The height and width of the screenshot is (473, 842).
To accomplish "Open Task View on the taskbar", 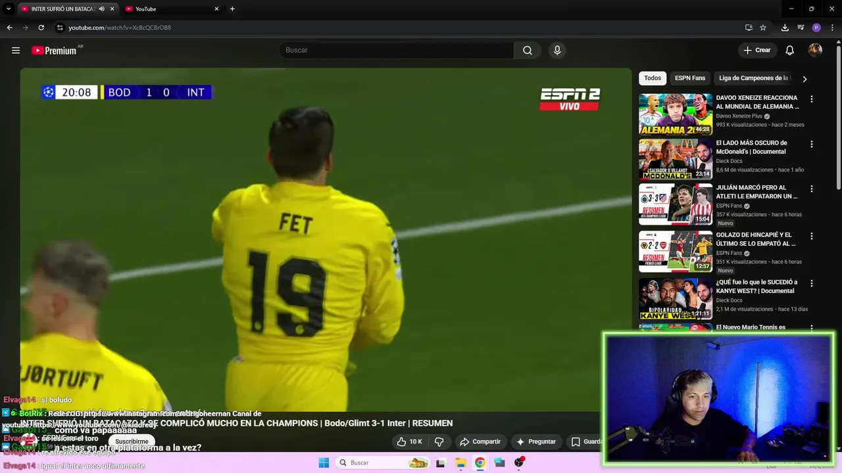I will [441, 462].
